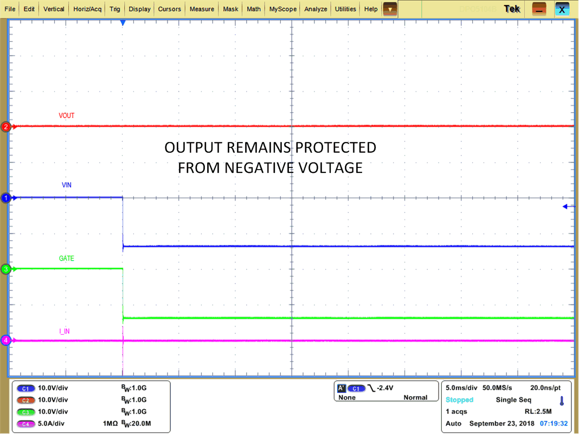Click the trigger level arrow on right edge
Screen dimensions: 579x434
tap(568, 206)
